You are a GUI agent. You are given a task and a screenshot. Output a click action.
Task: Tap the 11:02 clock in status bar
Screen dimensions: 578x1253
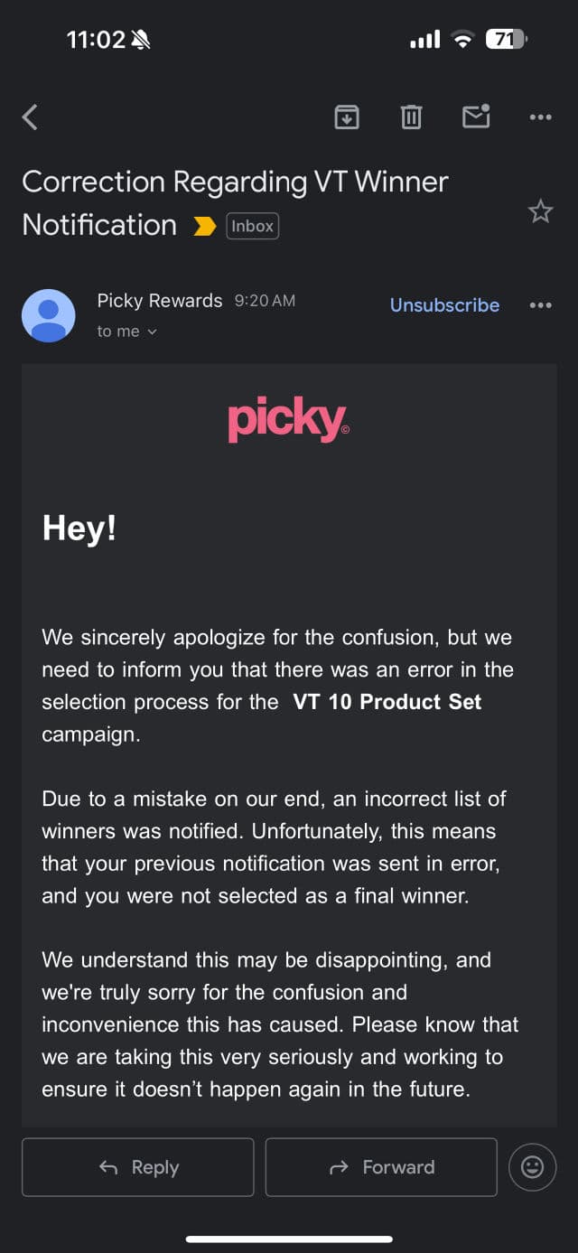point(96,39)
